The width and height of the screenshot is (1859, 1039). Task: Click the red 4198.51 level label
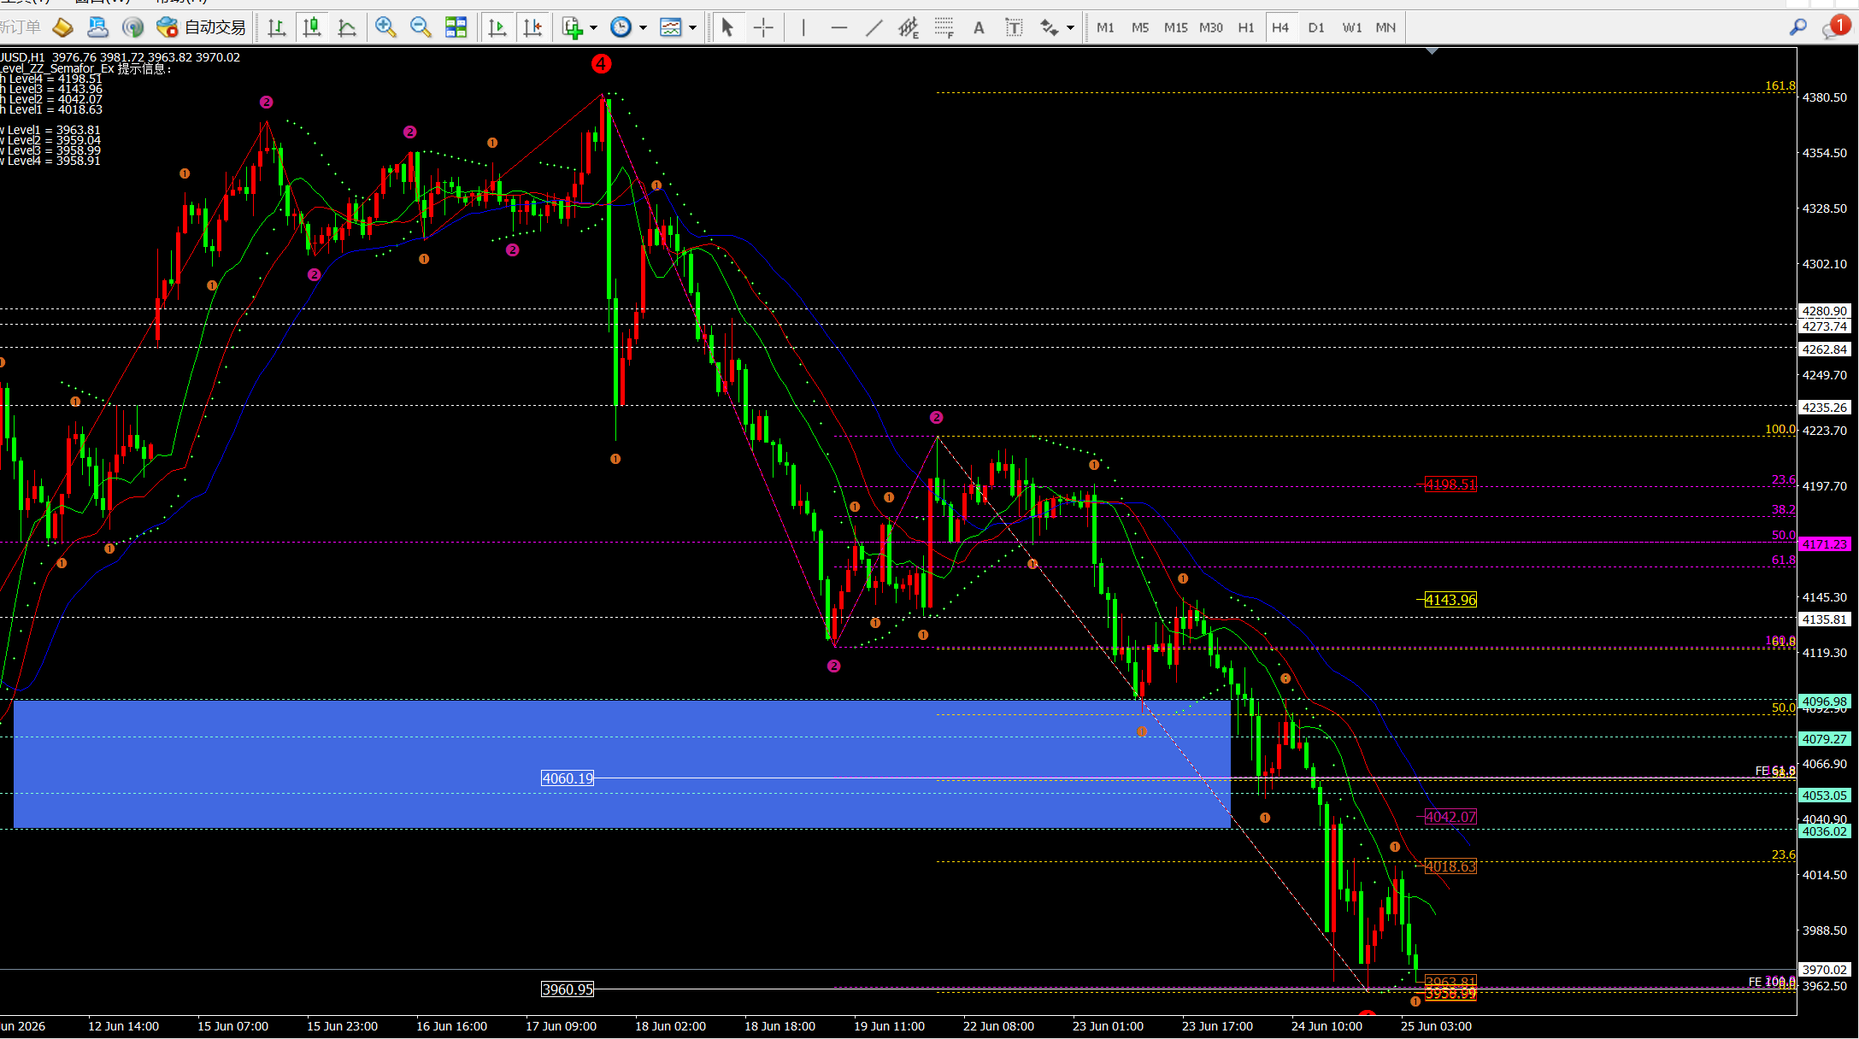(x=1450, y=485)
